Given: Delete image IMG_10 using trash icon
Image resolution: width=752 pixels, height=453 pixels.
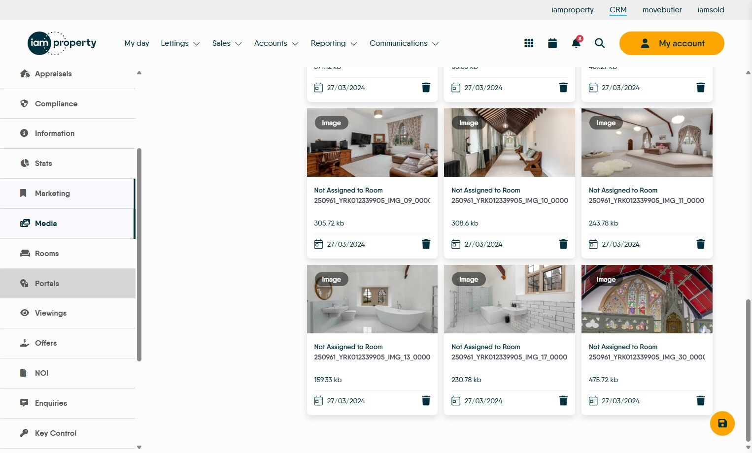Looking at the screenshot, I should (563, 244).
